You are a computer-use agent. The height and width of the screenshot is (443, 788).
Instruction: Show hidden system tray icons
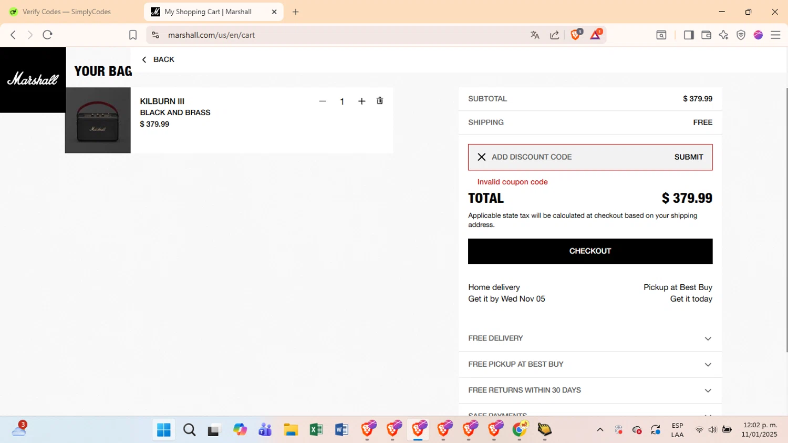click(600, 430)
